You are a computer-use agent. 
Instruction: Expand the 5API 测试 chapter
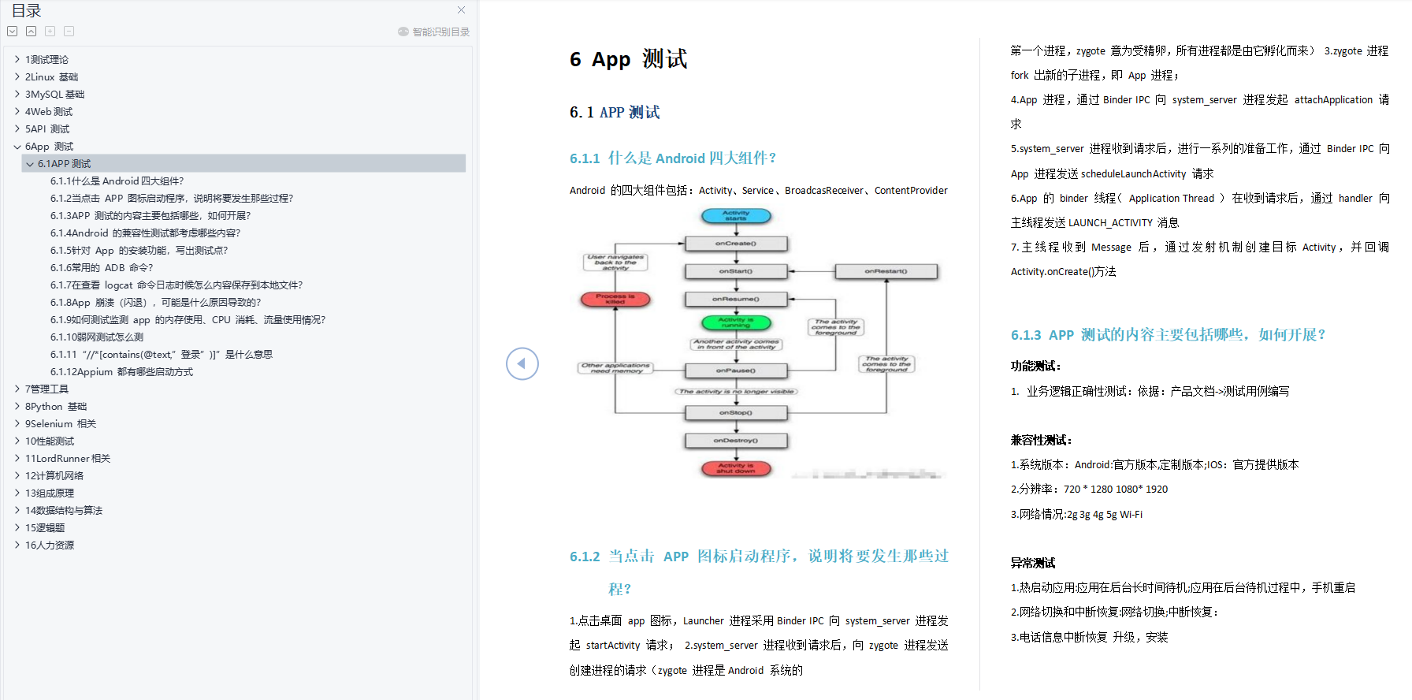tap(17, 128)
